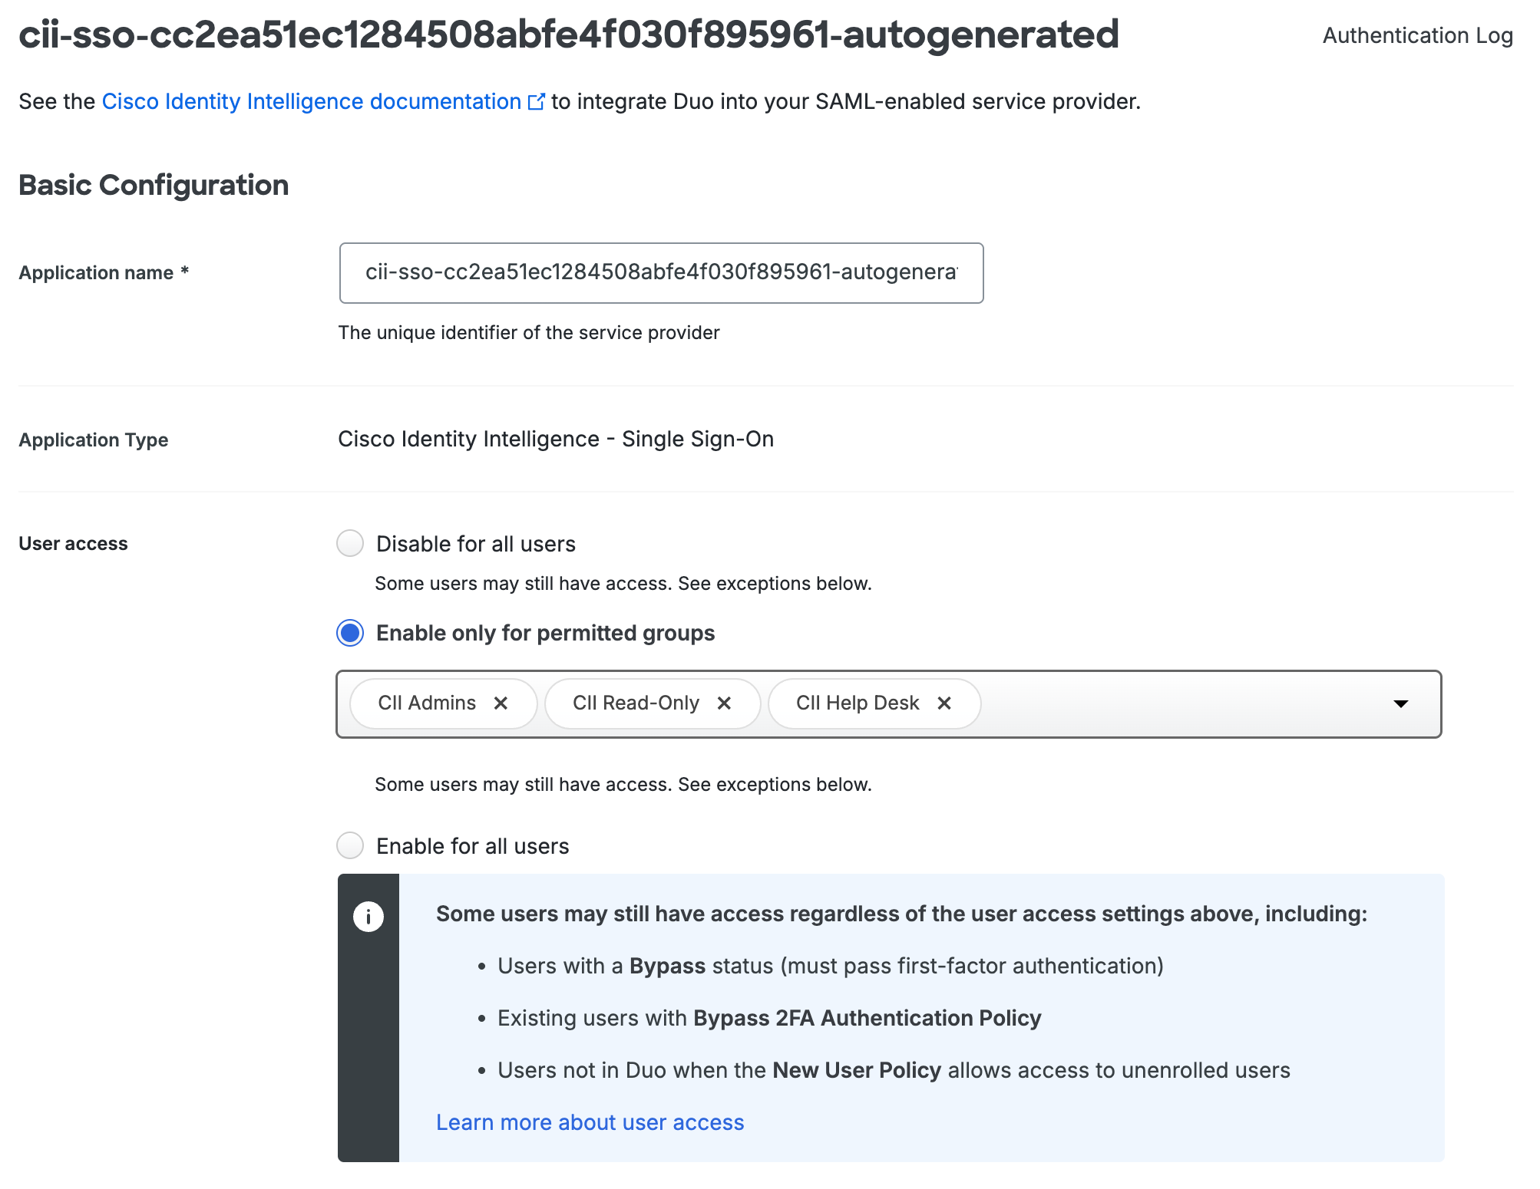Remove the CII Help Desk group chip

pos(945,703)
